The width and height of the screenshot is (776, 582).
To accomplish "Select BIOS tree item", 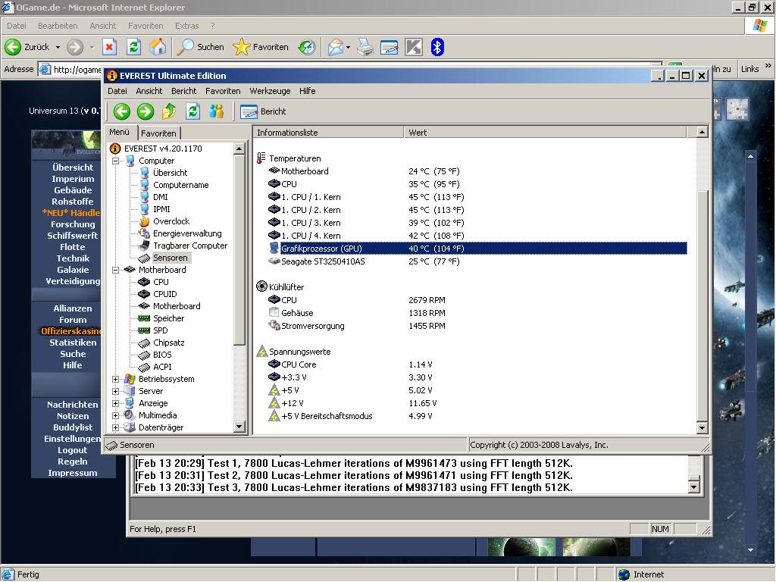I will 162,355.
